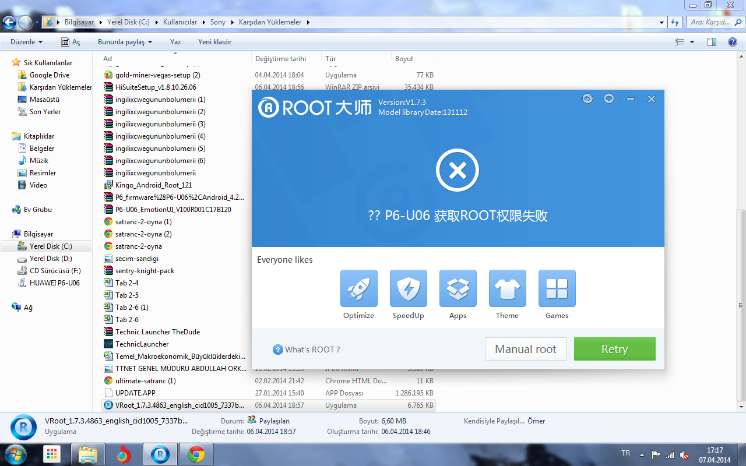This screenshot has width=746, height=466.
Task: Open the Apps box icon
Action: (x=458, y=288)
